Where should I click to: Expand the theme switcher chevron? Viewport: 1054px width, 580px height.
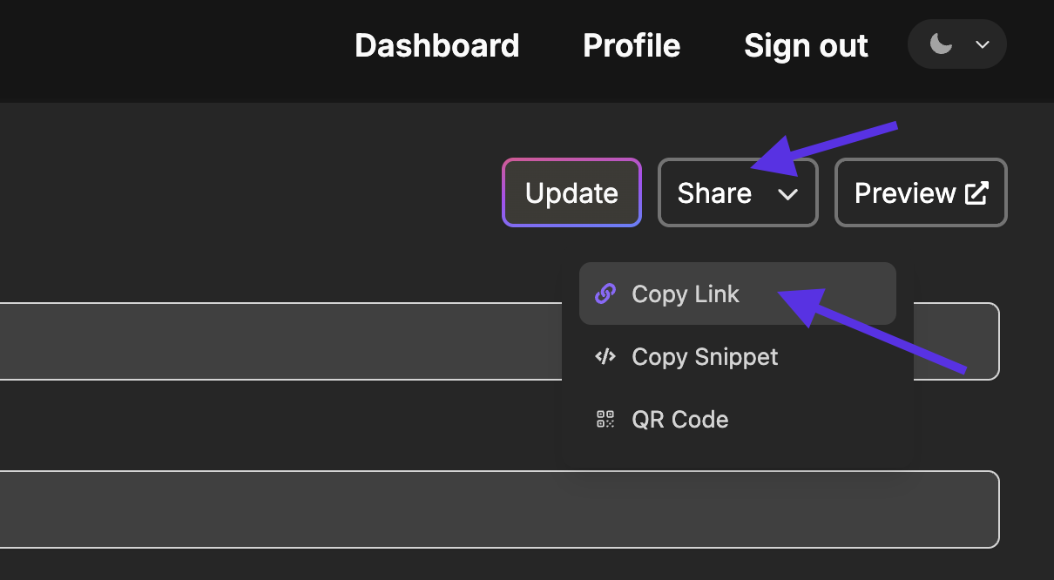click(983, 44)
